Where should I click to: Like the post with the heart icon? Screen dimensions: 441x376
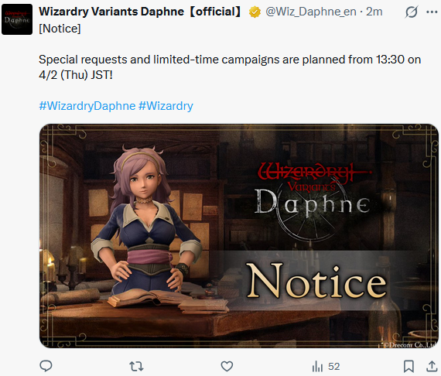pyautogui.click(x=227, y=366)
